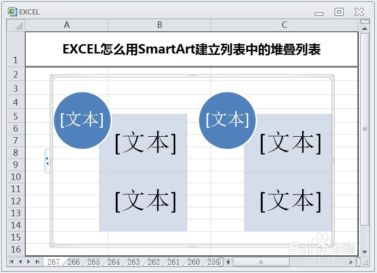
Task: Select column C header
Action: click(x=284, y=25)
